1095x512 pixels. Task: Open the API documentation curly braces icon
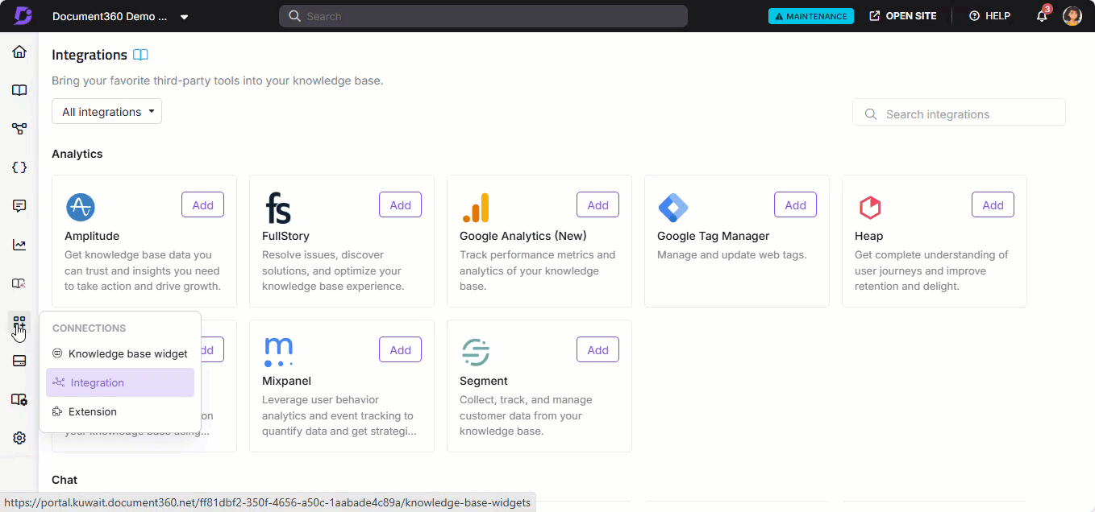pos(19,167)
